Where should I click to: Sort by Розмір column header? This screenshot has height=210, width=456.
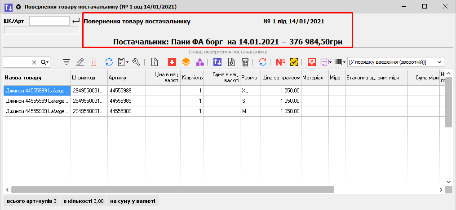(x=249, y=78)
